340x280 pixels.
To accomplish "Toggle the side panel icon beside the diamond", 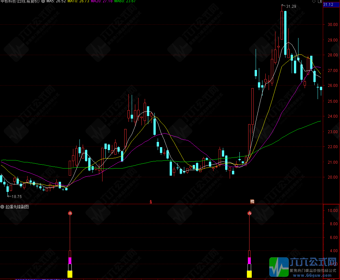I will pos(320,1).
